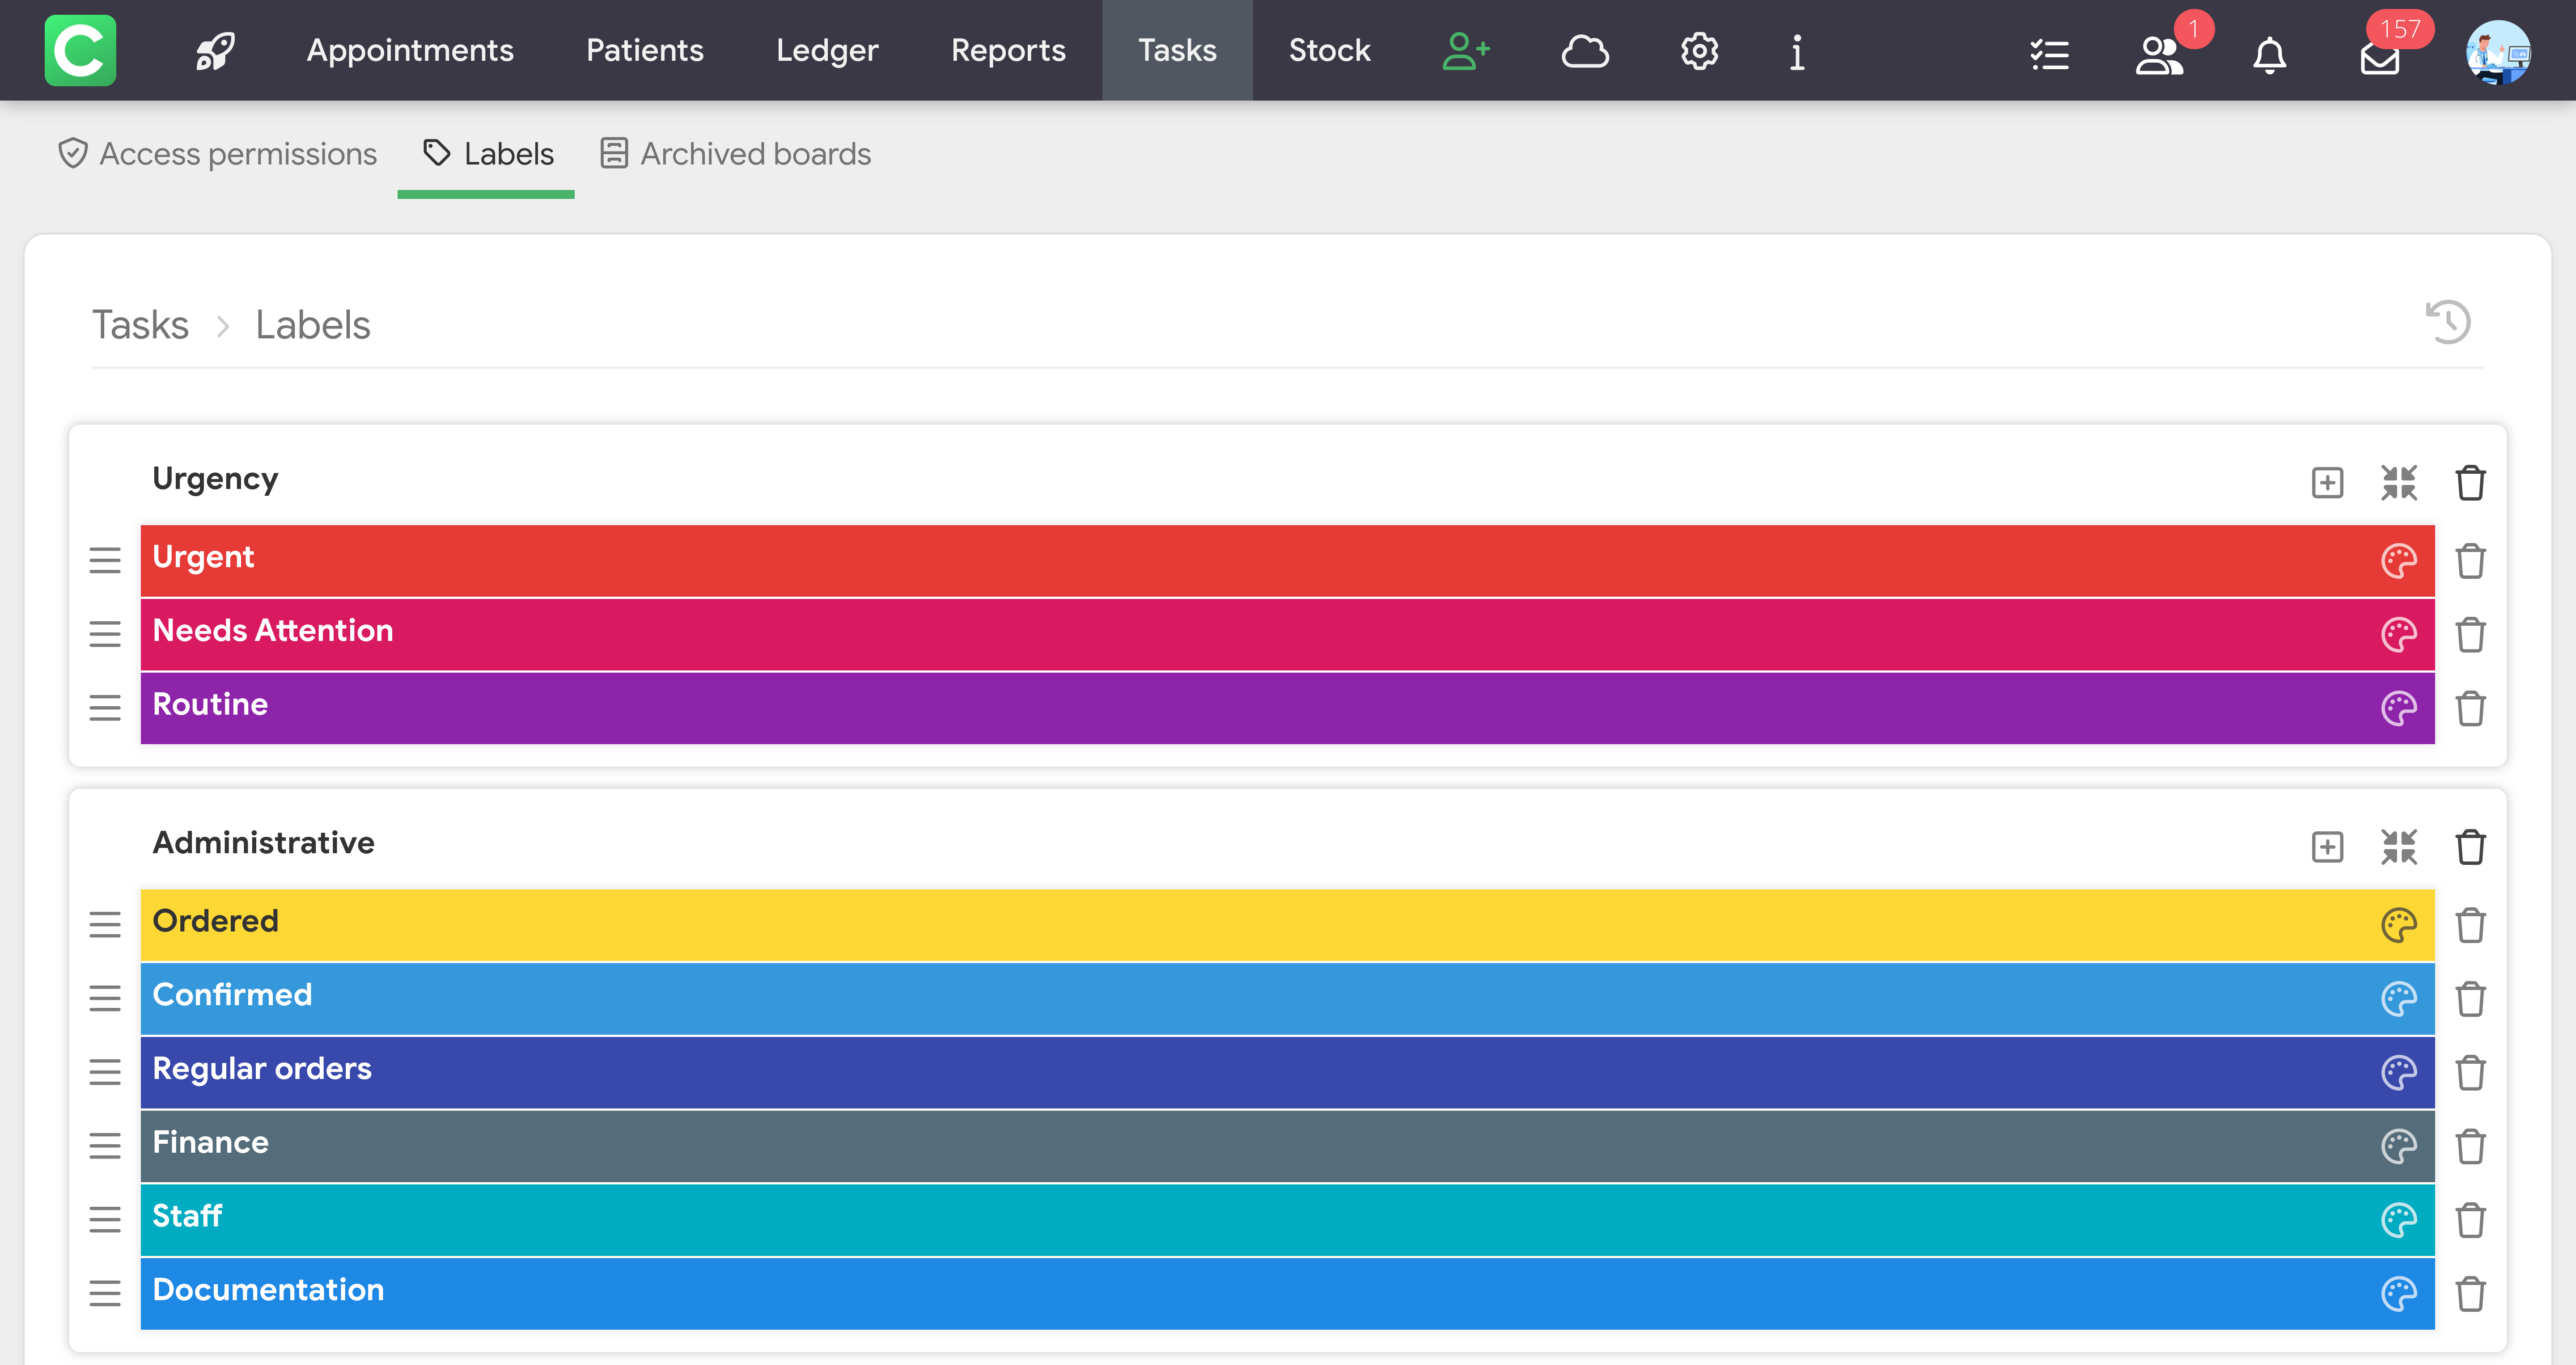
Task: Delete the Urgent label
Action: 2470,560
